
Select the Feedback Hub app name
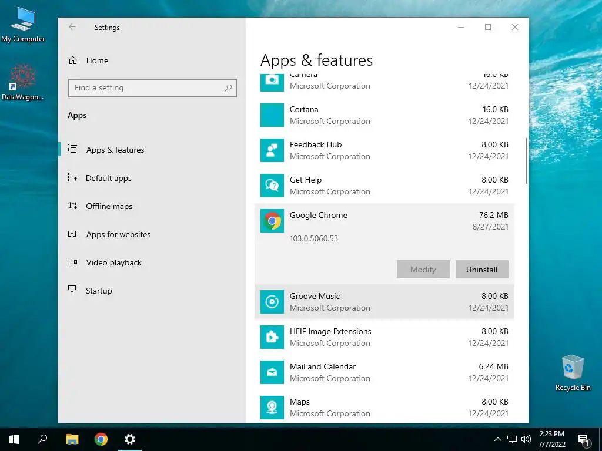pos(316,144)
